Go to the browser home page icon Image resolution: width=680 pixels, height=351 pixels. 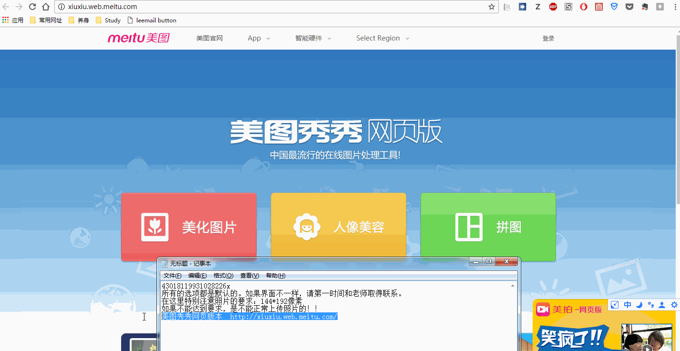(46, 7)
